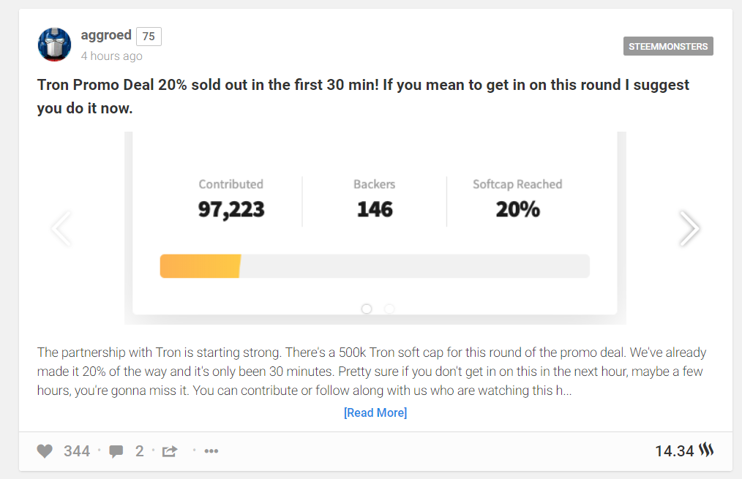
Task: Go to the previous slide with the left arrow
Action: pyautogui.click(x=61, y=228)
